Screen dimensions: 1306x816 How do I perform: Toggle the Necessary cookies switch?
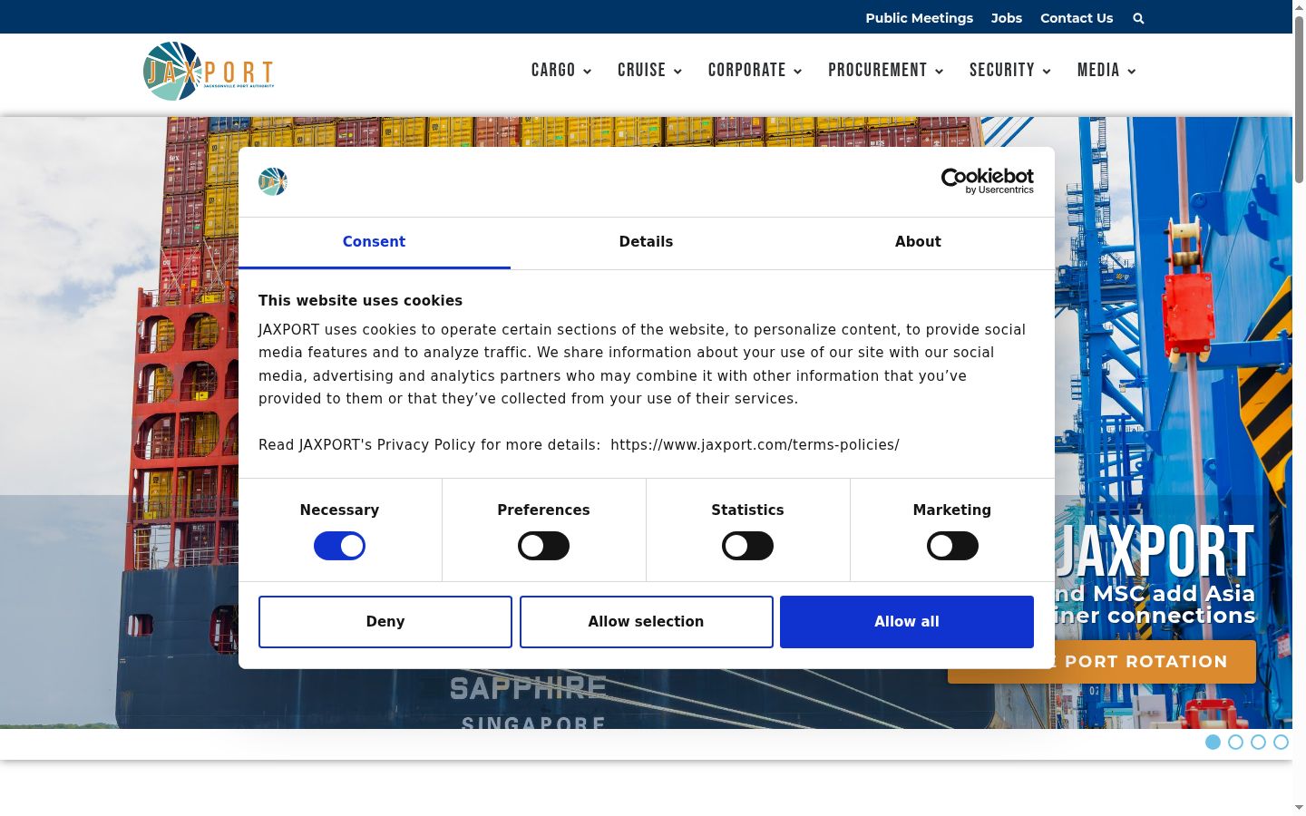[339, 546]
